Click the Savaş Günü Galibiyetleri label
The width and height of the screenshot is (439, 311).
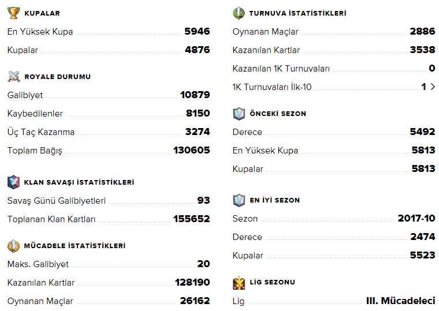pyautogui.click(x=57, y=201)
